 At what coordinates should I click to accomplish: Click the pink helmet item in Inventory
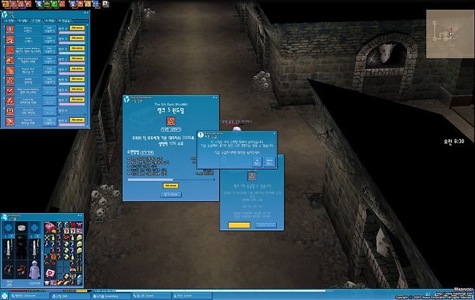[x=50, y=228]
